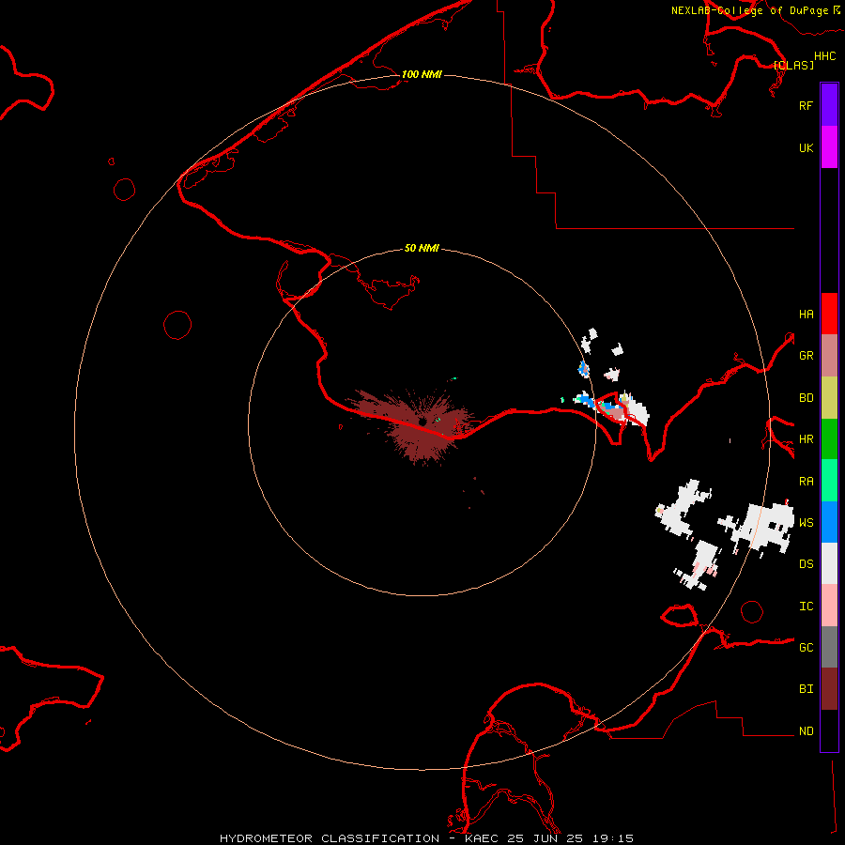The width and height of the screenshot is (845, 845).
Task: Click the HR legend label
Action: [x=806, y=439]
